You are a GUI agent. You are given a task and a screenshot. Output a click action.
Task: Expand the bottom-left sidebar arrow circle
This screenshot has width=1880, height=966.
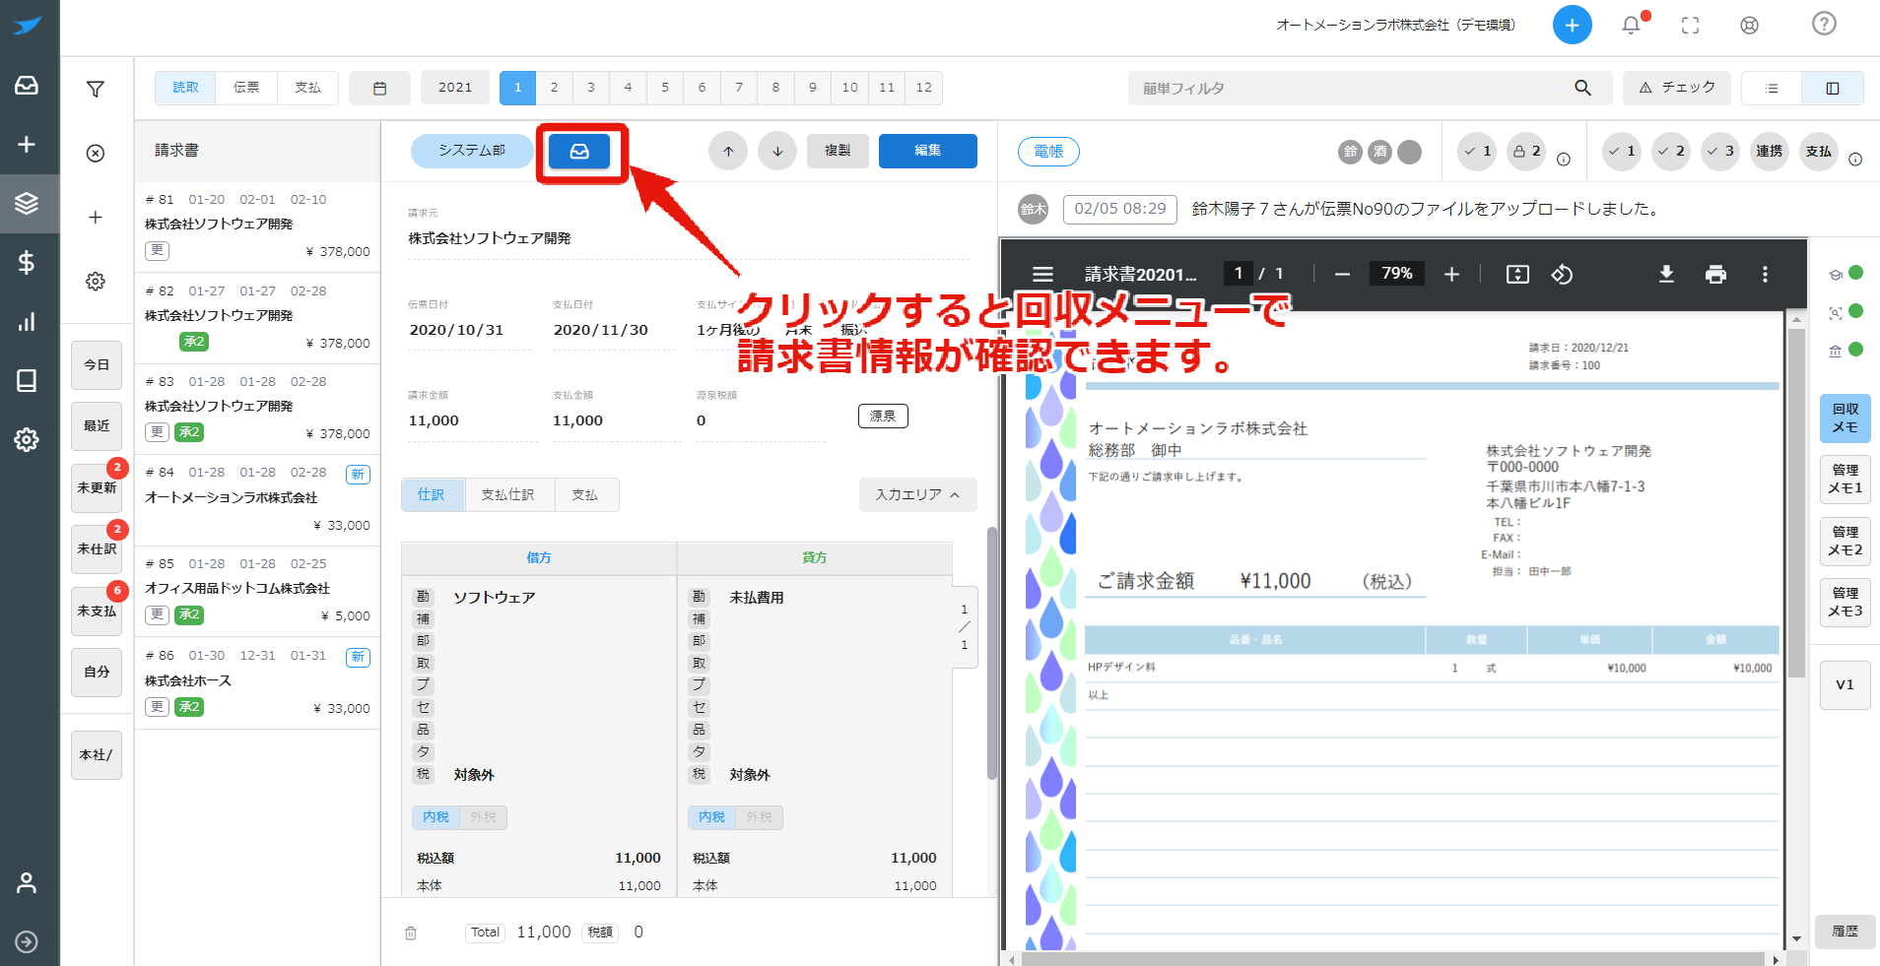coord(27,941)
